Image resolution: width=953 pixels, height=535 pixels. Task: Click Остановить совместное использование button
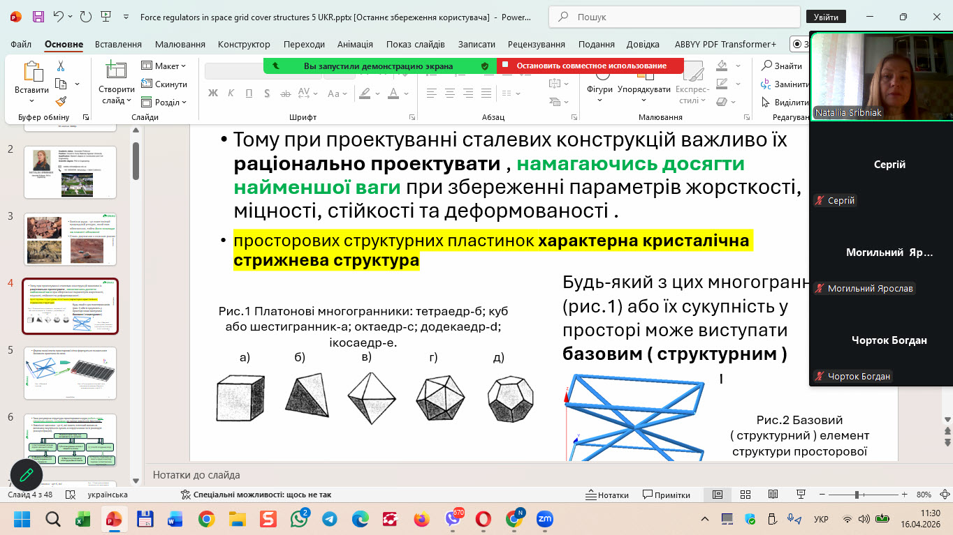(590, 66)
